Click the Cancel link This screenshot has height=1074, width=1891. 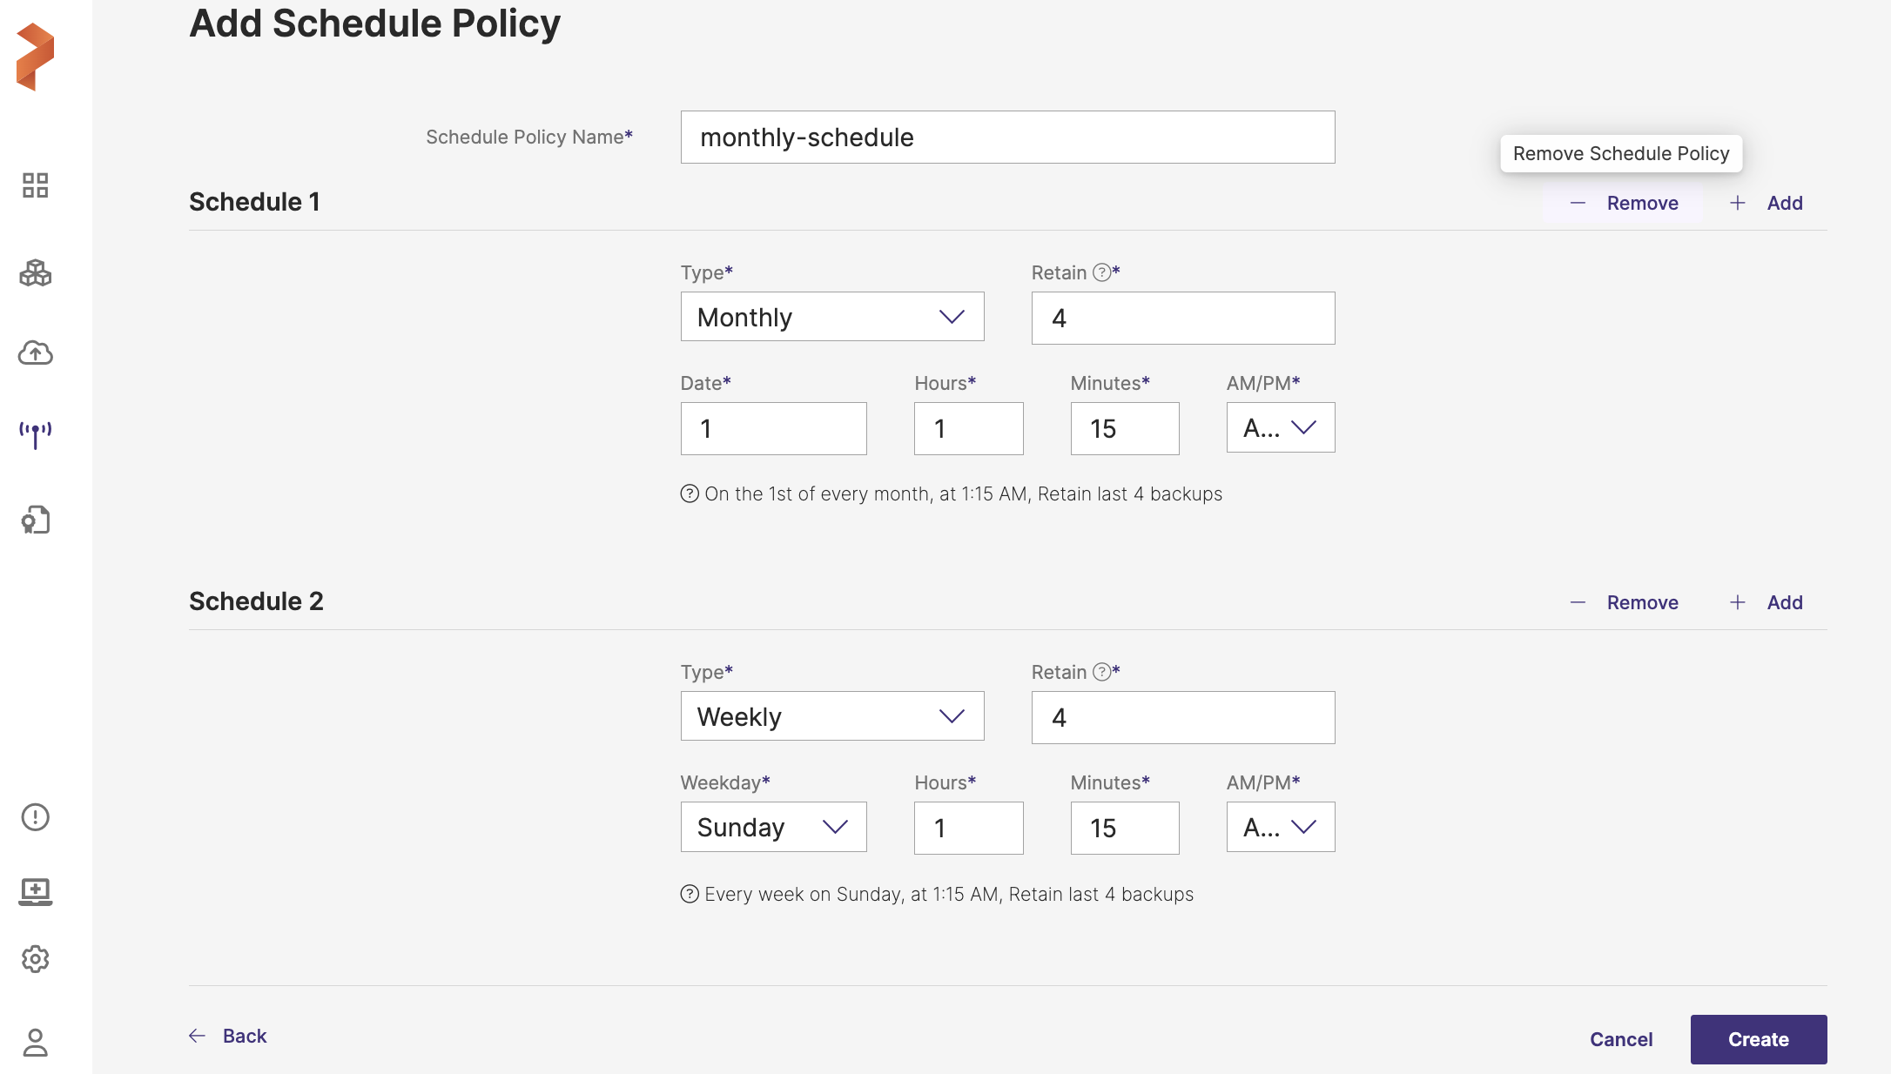[x=1620, y=1039]
